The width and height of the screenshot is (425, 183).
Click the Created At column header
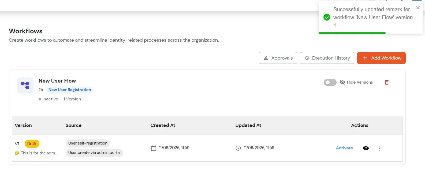163,125
